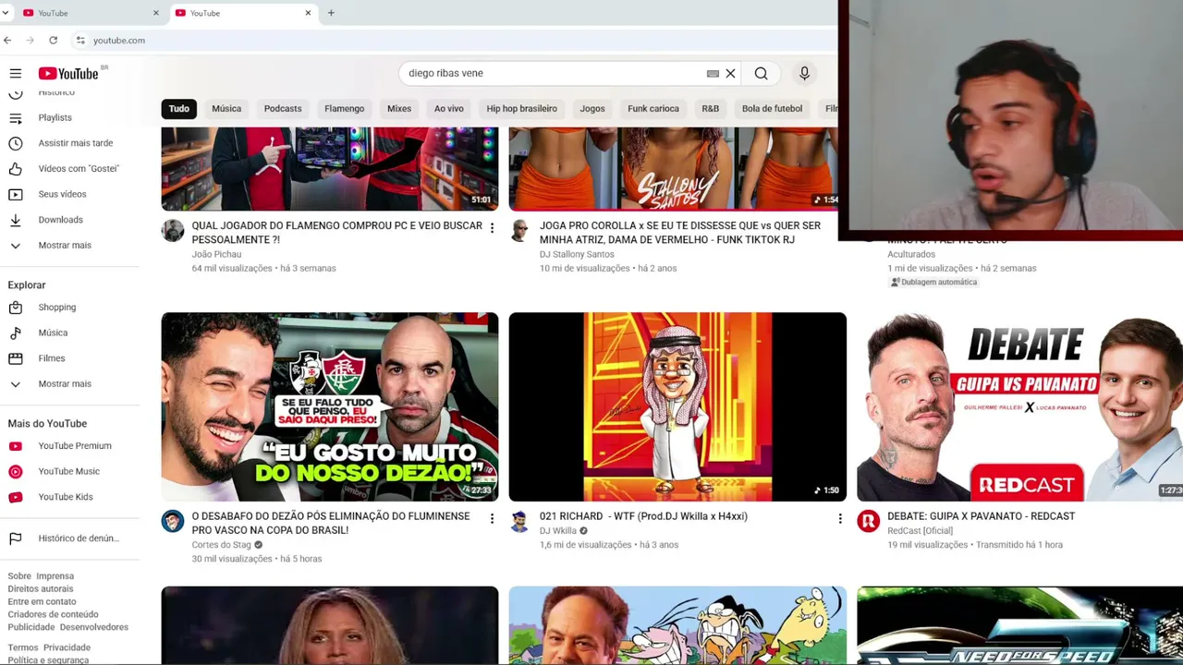Image resolution: width=1183 pixels, height=665 pixels.
Task: Select the Tudo filter chip
Action: pyautogui.click(x=178, y=108)
